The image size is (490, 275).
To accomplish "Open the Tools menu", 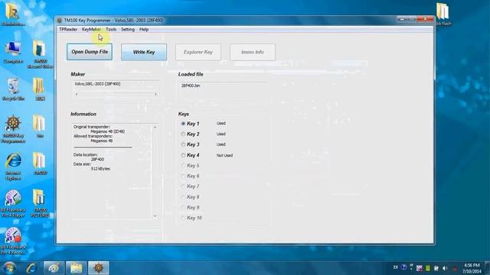I will pos(111,29).
